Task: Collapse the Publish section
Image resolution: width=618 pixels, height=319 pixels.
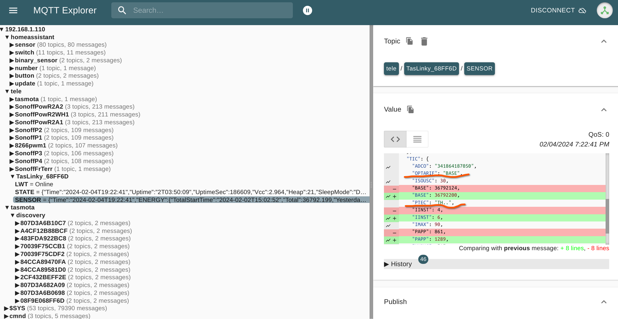Action: 604,302
